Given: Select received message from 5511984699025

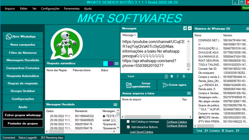Looking at the screenshot, I should (x=81, y=120).
